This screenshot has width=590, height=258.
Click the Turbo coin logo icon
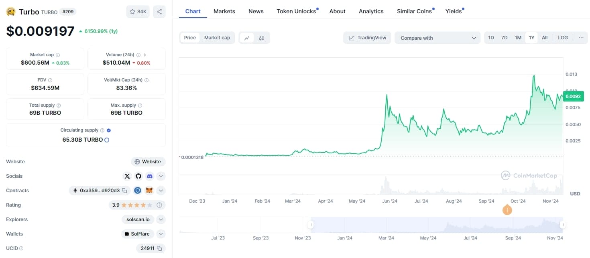[x=11, y=12]
